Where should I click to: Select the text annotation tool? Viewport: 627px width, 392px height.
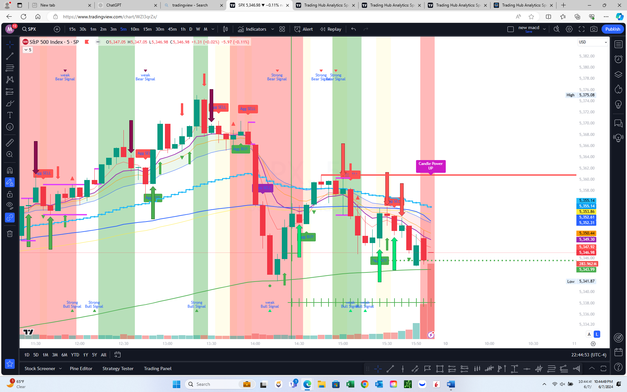[9, 115]
